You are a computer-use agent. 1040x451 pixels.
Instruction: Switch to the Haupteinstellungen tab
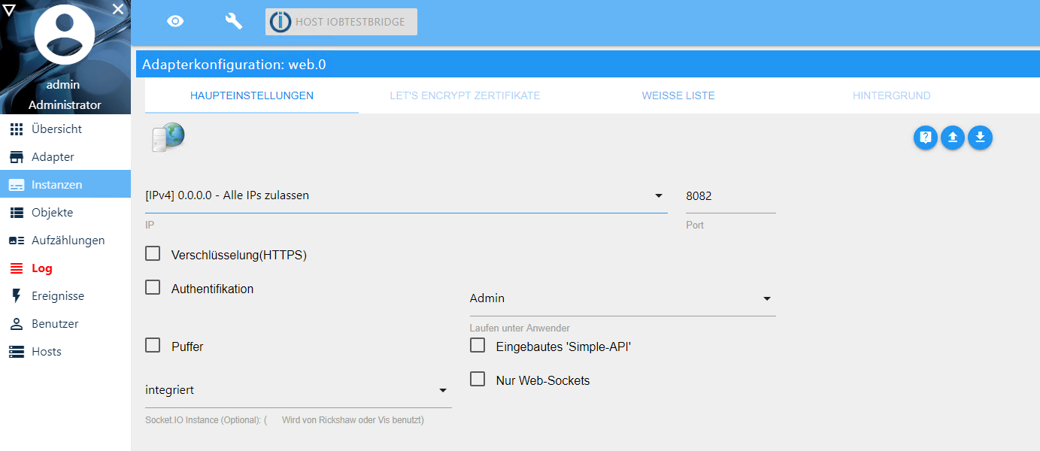click(252, 95)
